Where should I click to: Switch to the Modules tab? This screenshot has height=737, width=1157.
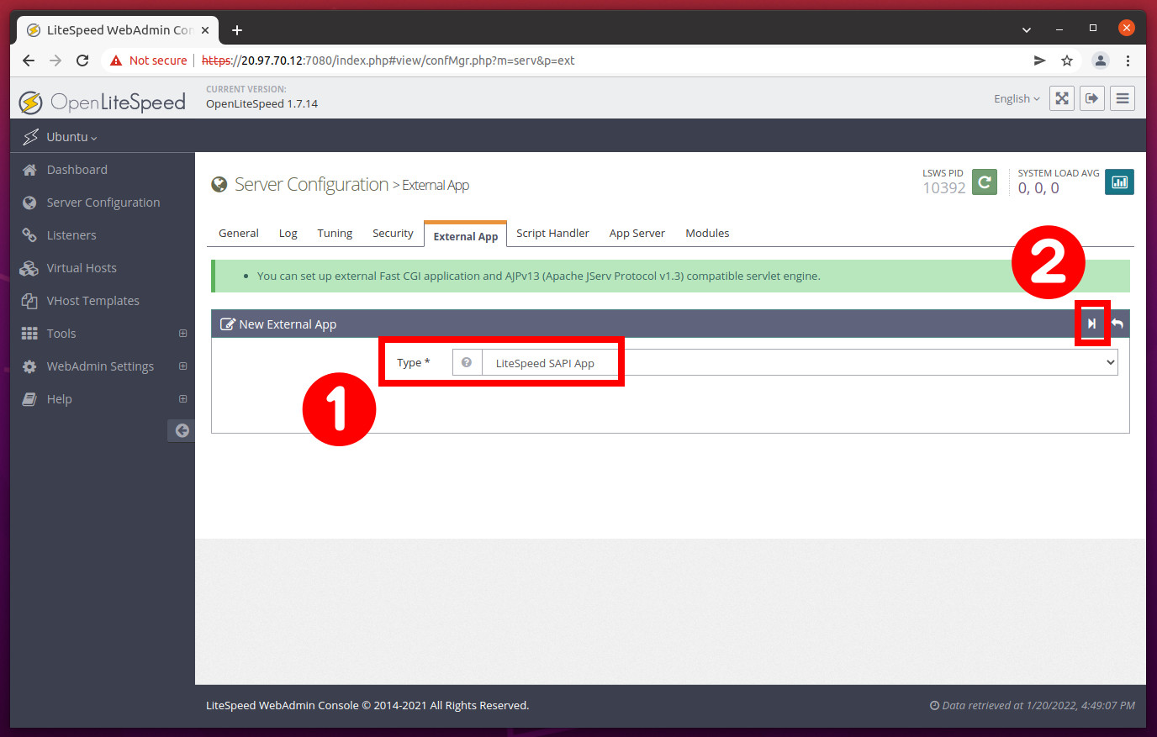[707, 234]
